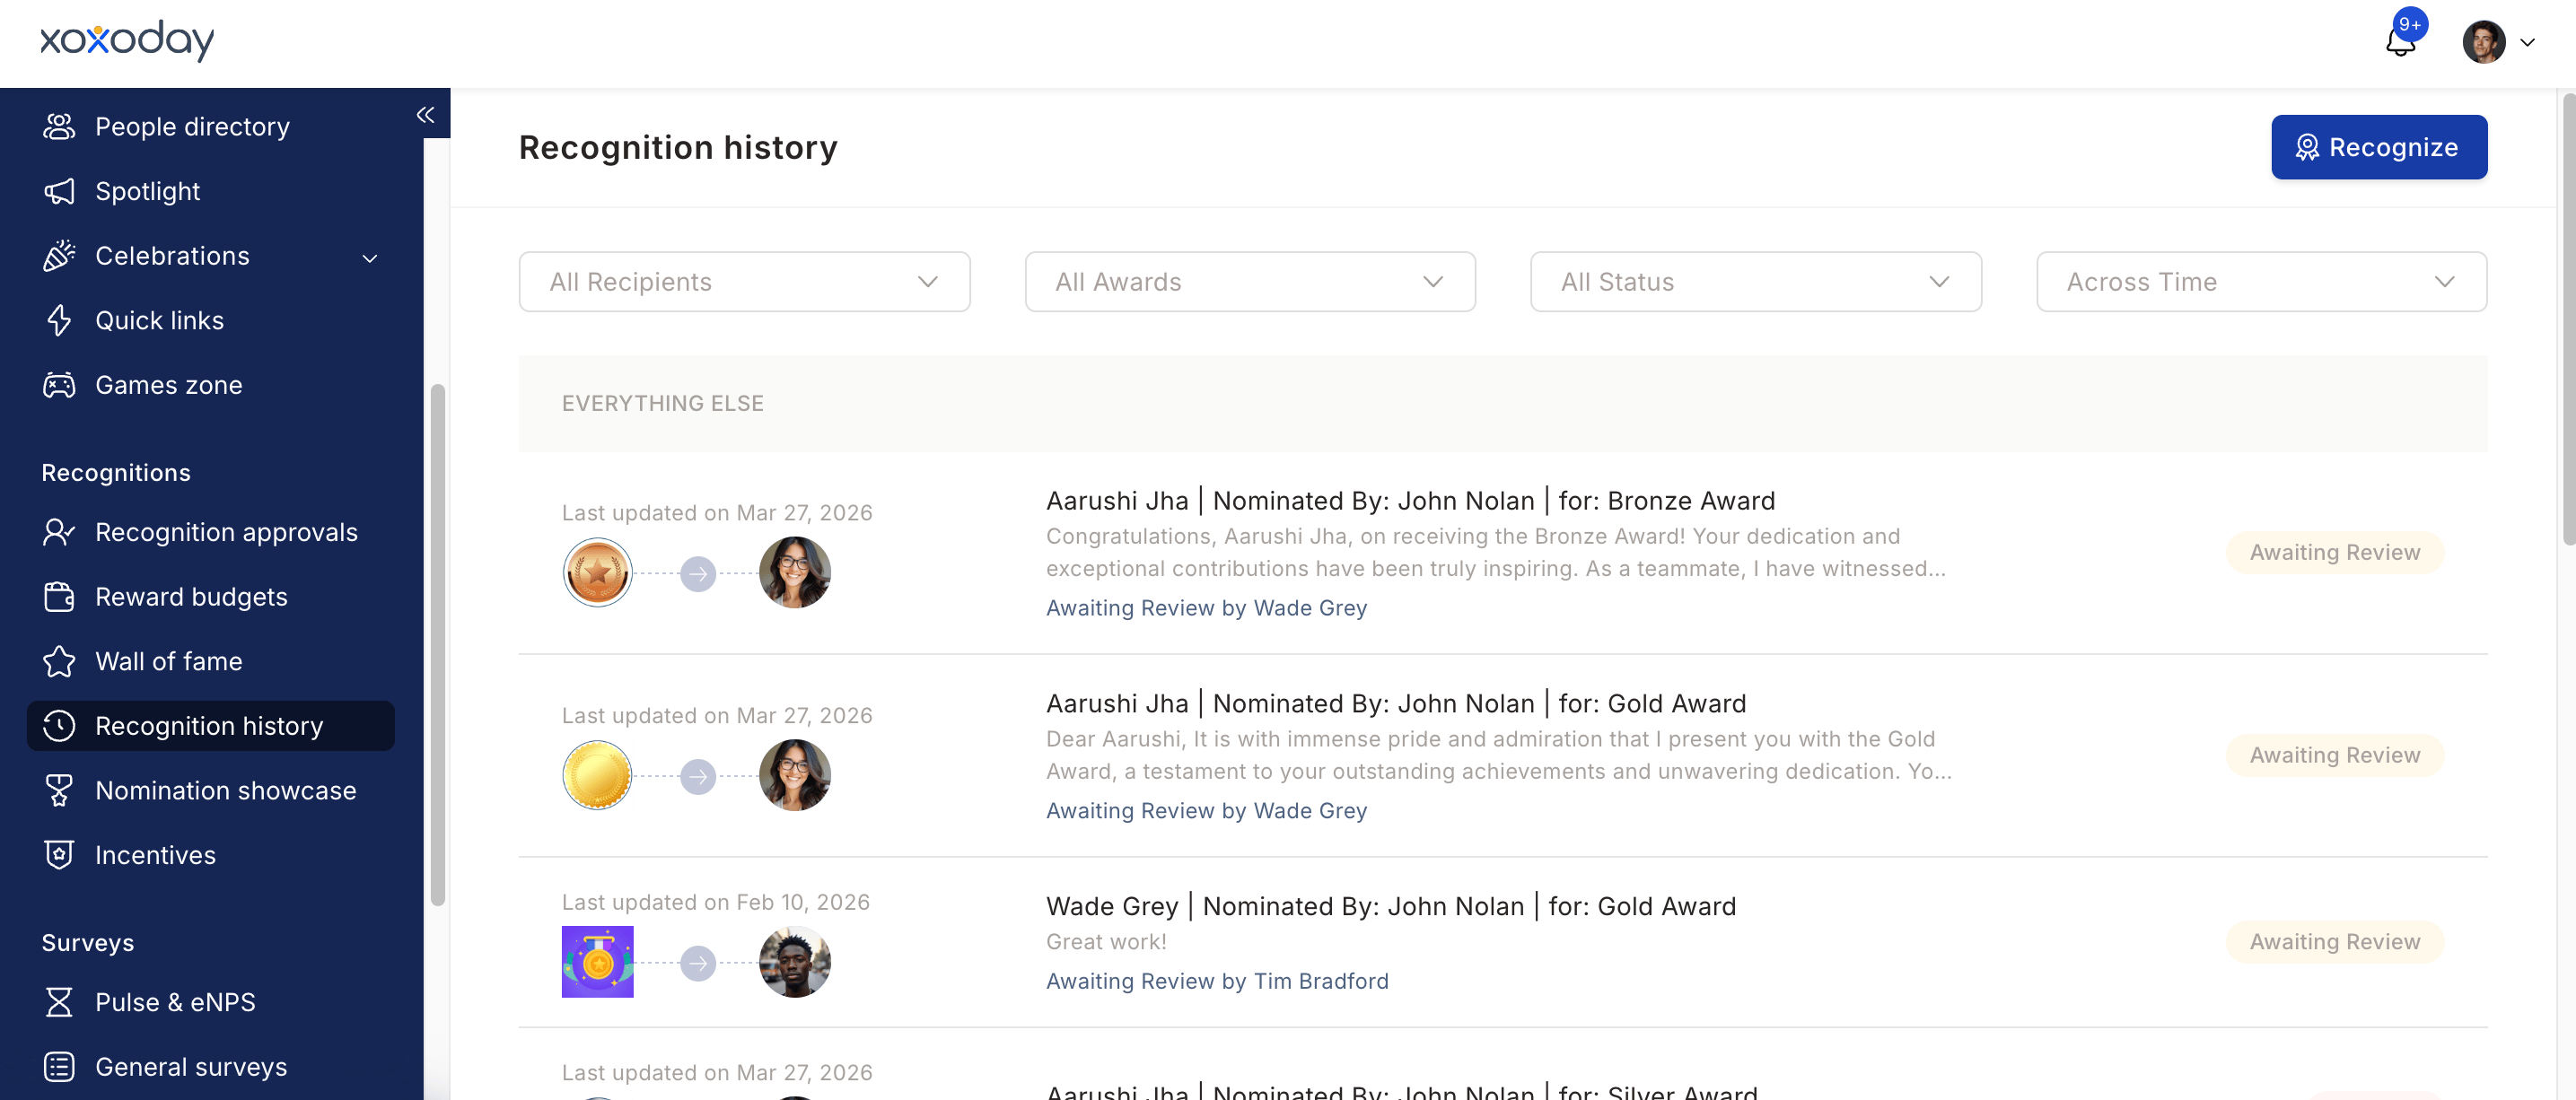Click the Recognition approvals icon
The image size is (2576, 1100).
click(x=59, y=532)
